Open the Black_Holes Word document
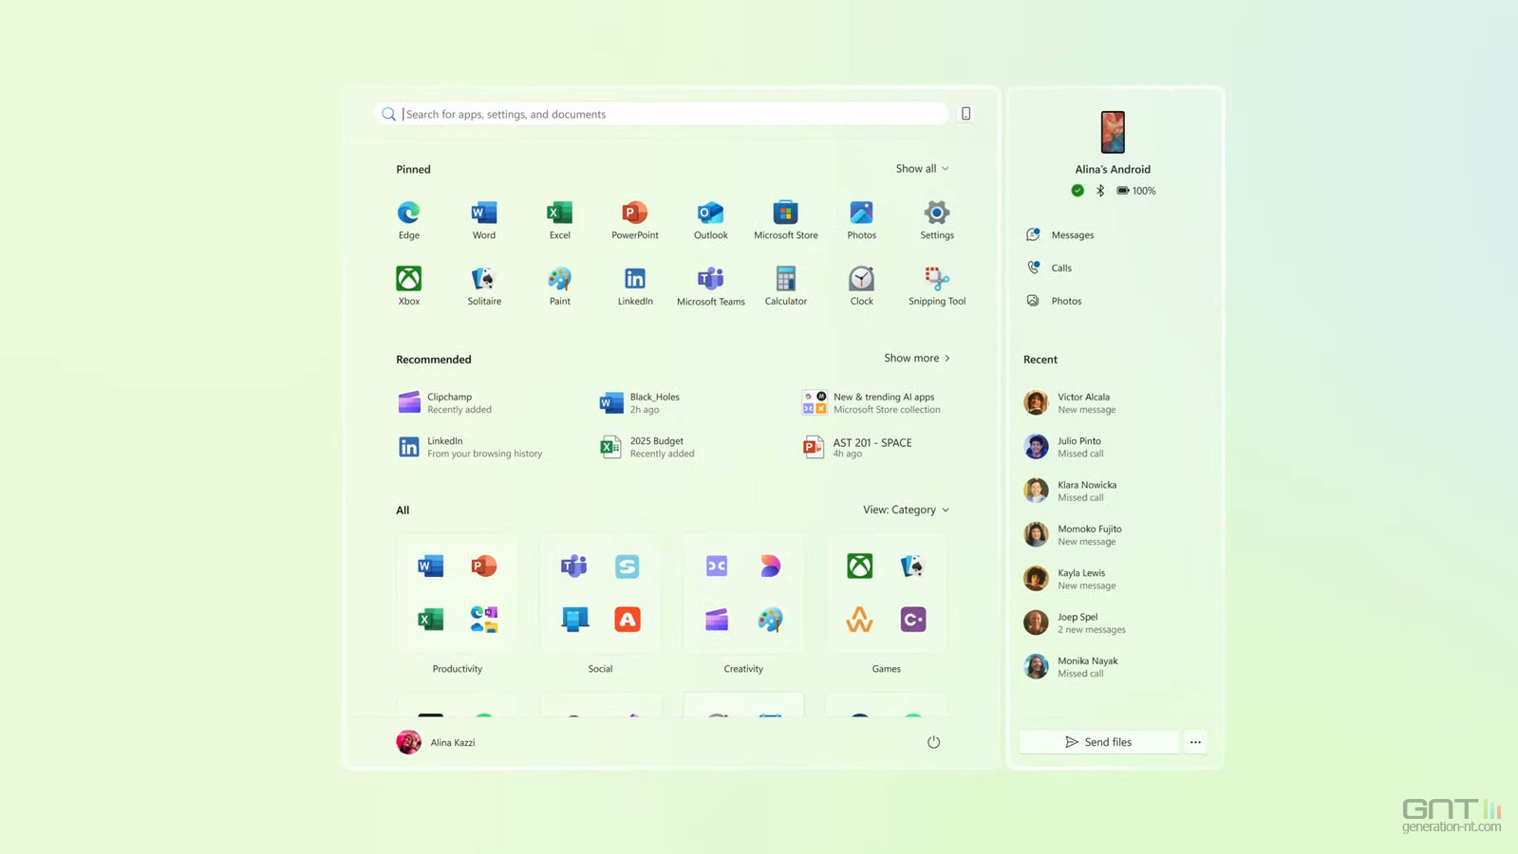Viewport: 1518px width, 854px height. click(641, 402)
